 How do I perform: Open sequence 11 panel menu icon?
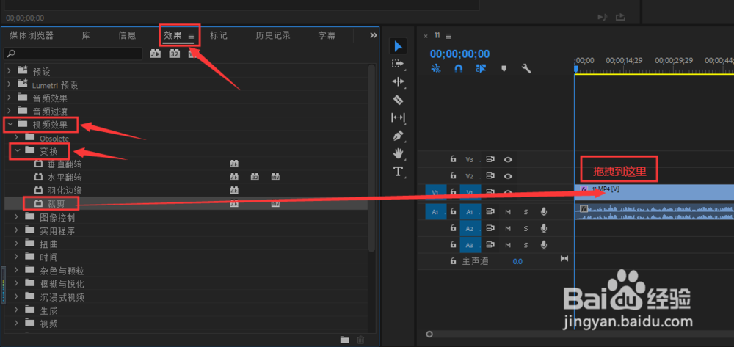[448, 36]
